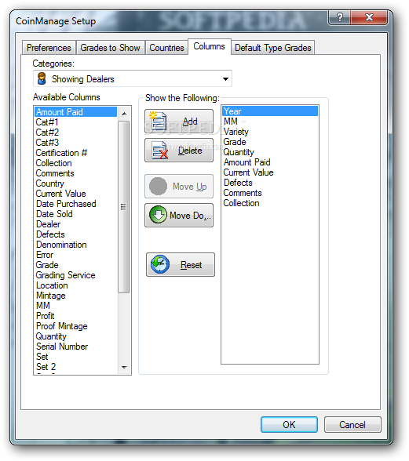409x461 pixels.
Task: Select Proof Mintage in Available Columns
Action: click(75, 326)
